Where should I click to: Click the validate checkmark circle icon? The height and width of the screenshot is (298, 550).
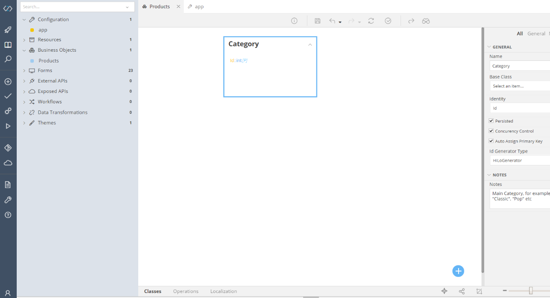click(388, 21)
